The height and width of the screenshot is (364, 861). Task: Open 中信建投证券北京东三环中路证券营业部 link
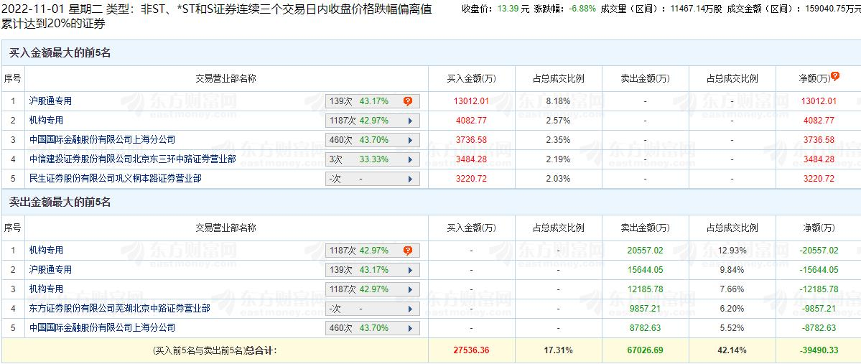point(132,159)
